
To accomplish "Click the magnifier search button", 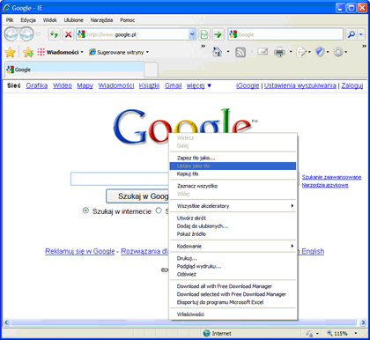I will pyautogui.click(x=351, y=34).
